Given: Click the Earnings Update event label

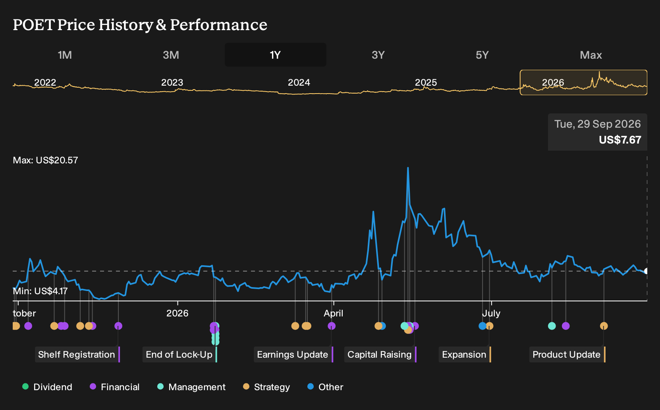Looking at the screenshot, I should (293, 354).
